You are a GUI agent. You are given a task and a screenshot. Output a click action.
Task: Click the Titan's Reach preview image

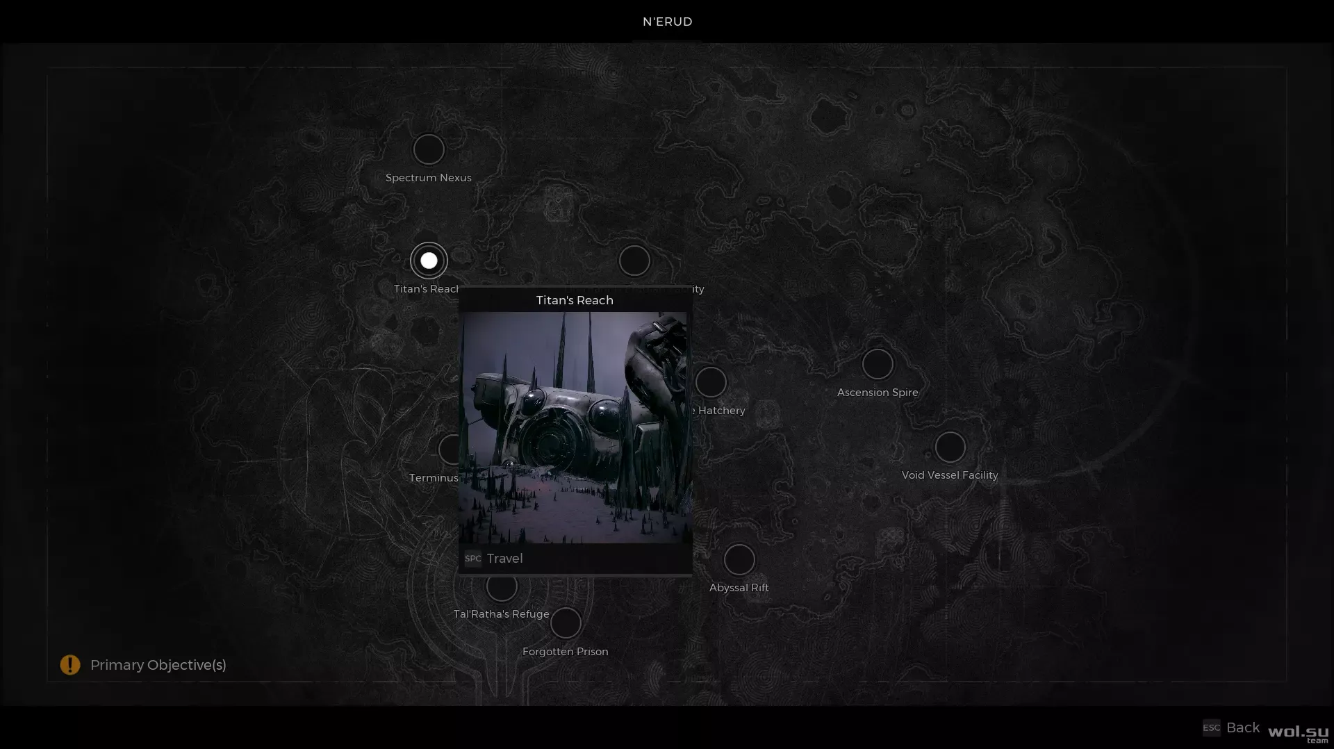pos(575,427)
